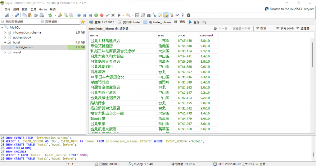Click the 排序 sort button
The image size is (316, 166).
(261, 29)
